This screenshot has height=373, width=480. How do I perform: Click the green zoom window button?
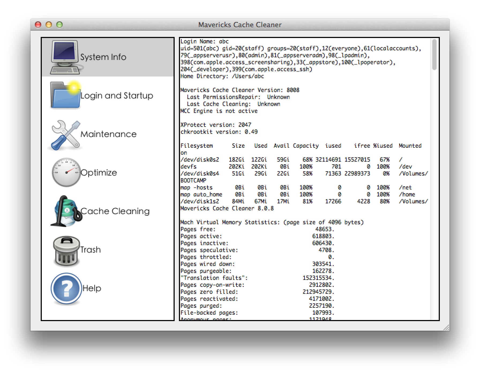pyautogui.click(x=59, y=25)
